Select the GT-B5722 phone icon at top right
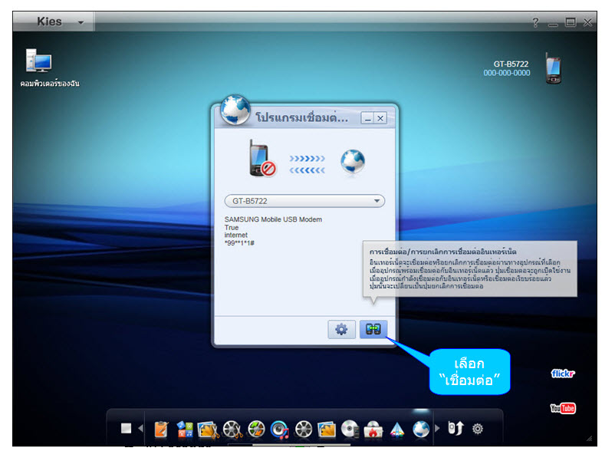 coord(553,68)
